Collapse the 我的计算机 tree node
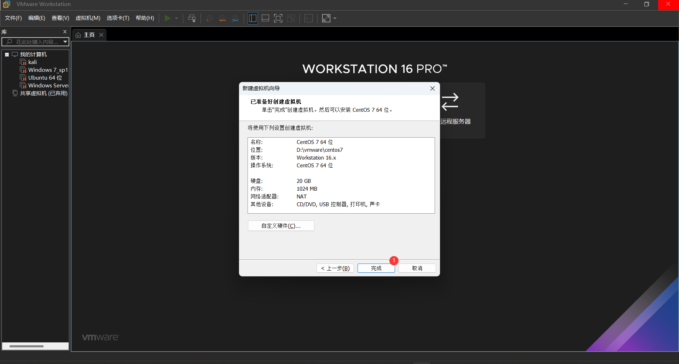Viewport: 679px width, 364px height. (x=7, y=54)
